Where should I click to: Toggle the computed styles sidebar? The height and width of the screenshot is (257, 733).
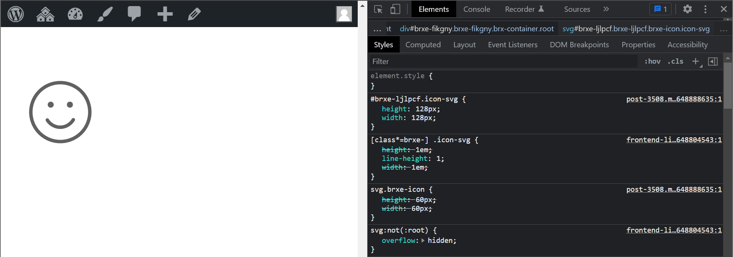point(713,61)
